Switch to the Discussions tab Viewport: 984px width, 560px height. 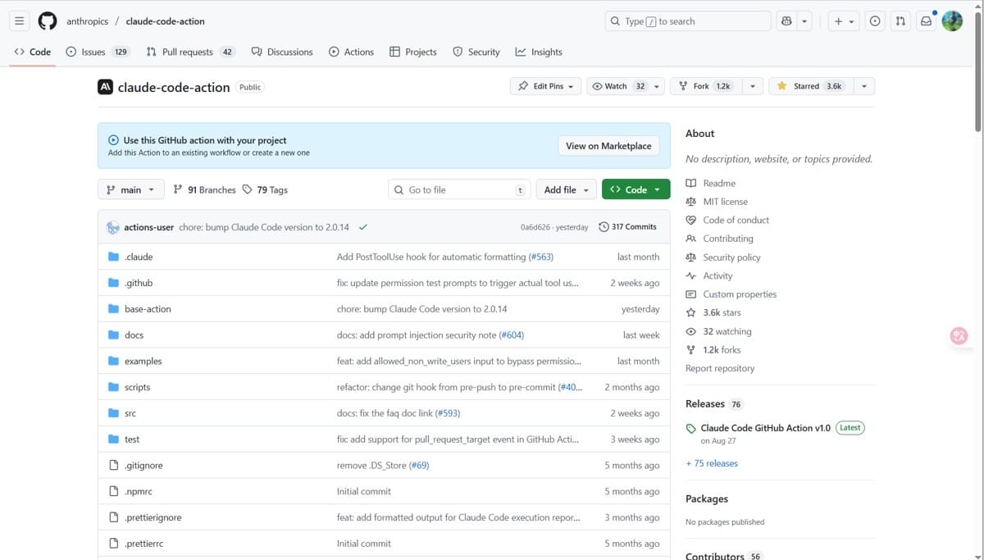point(282,52)
